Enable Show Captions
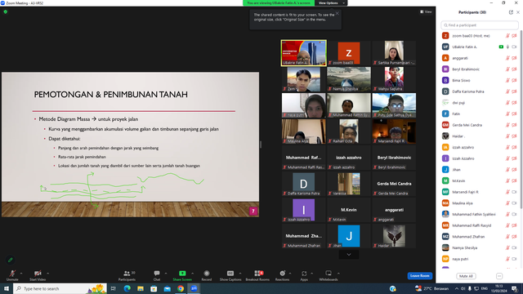The width and height of the screenshot is (523, 294). point(230,275)
